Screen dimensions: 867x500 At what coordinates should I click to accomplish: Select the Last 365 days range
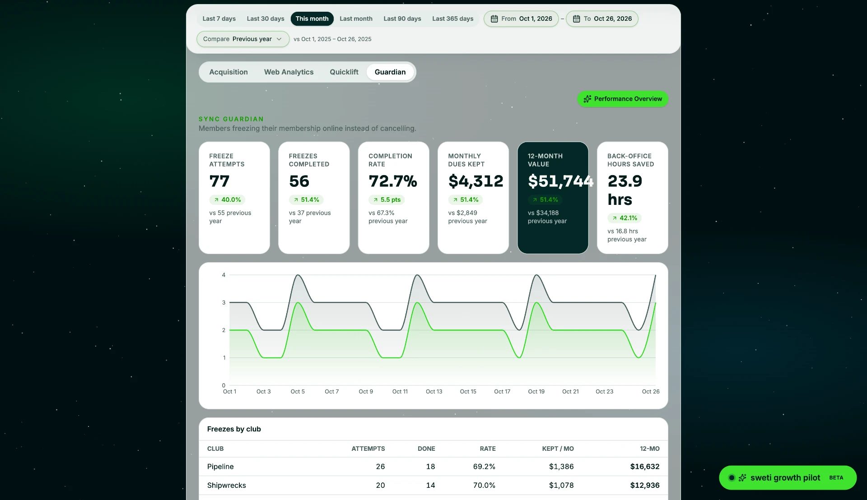[x=452, y=19]
